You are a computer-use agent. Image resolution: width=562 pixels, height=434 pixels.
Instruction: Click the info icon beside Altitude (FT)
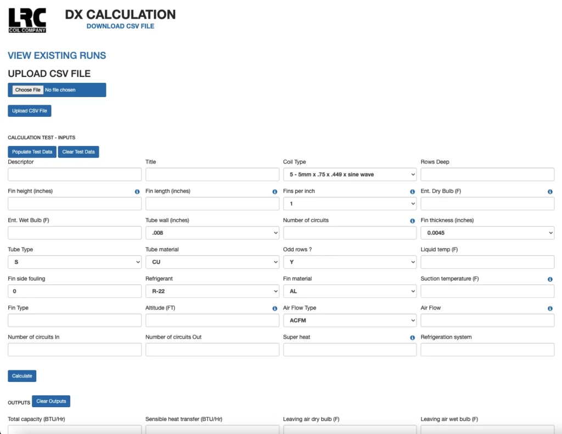pos(275,308)
